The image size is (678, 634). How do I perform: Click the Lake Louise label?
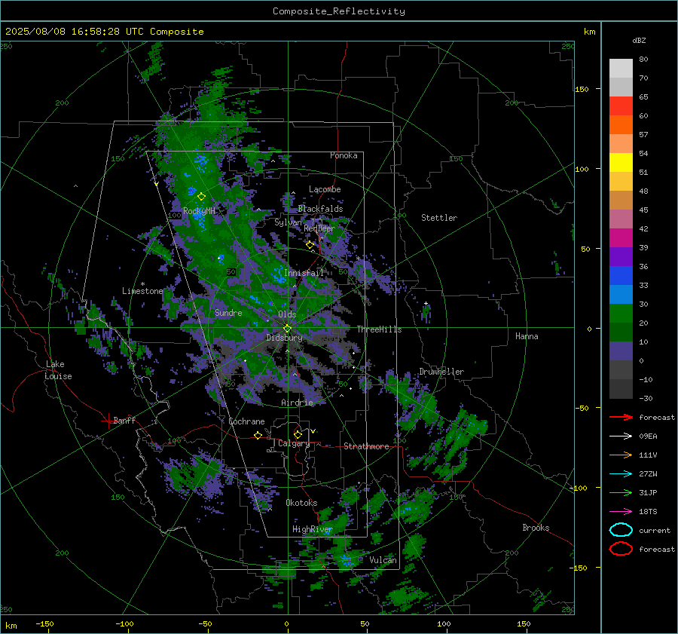[x=59, y=370]
